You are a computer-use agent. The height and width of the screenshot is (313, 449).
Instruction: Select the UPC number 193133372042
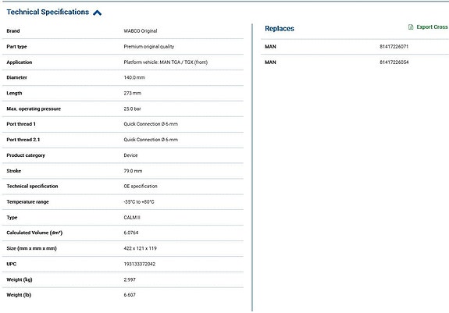click(x=140, y=264)
